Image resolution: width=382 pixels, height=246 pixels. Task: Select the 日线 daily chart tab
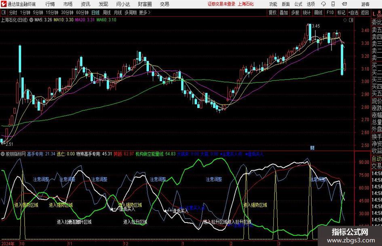tap(95, 13)
